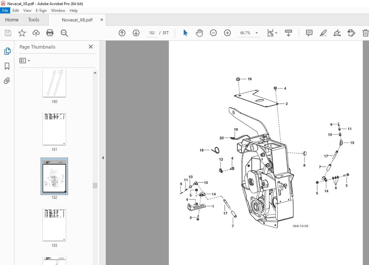Go to next page arrow
The image size is (369, 265).
tap(136, 33)
